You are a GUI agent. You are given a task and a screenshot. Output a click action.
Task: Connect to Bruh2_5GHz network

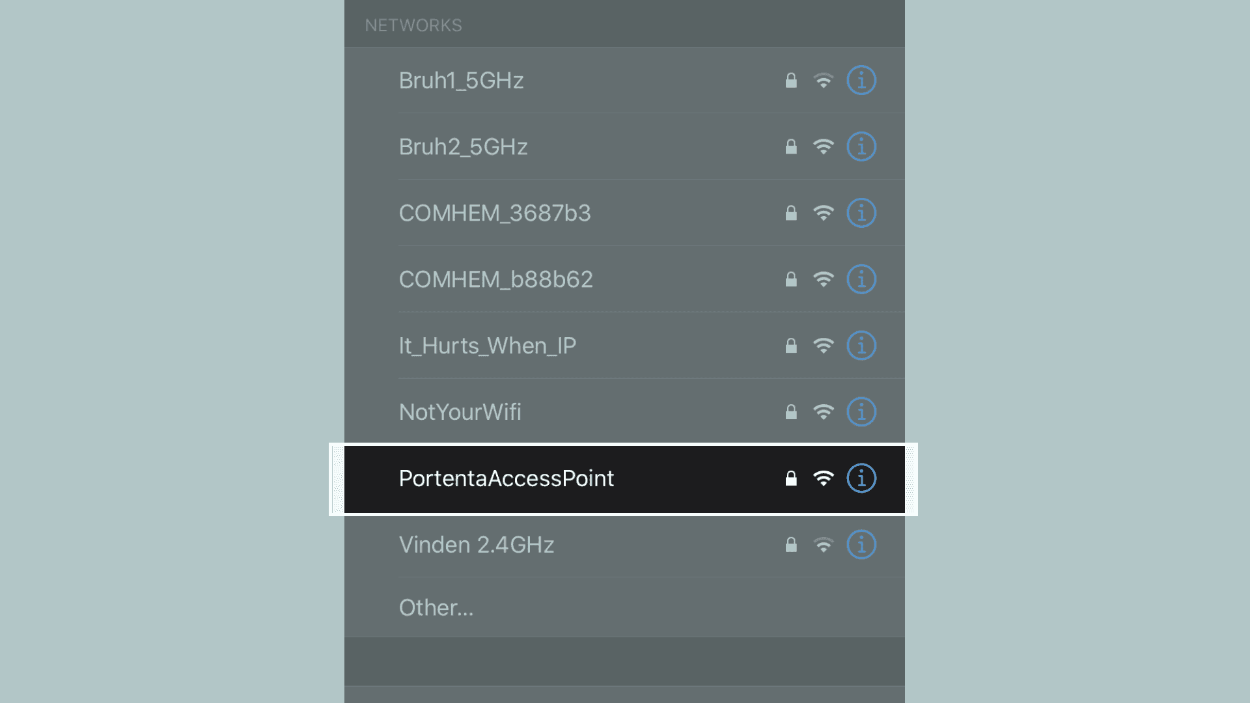pos(463,147)
